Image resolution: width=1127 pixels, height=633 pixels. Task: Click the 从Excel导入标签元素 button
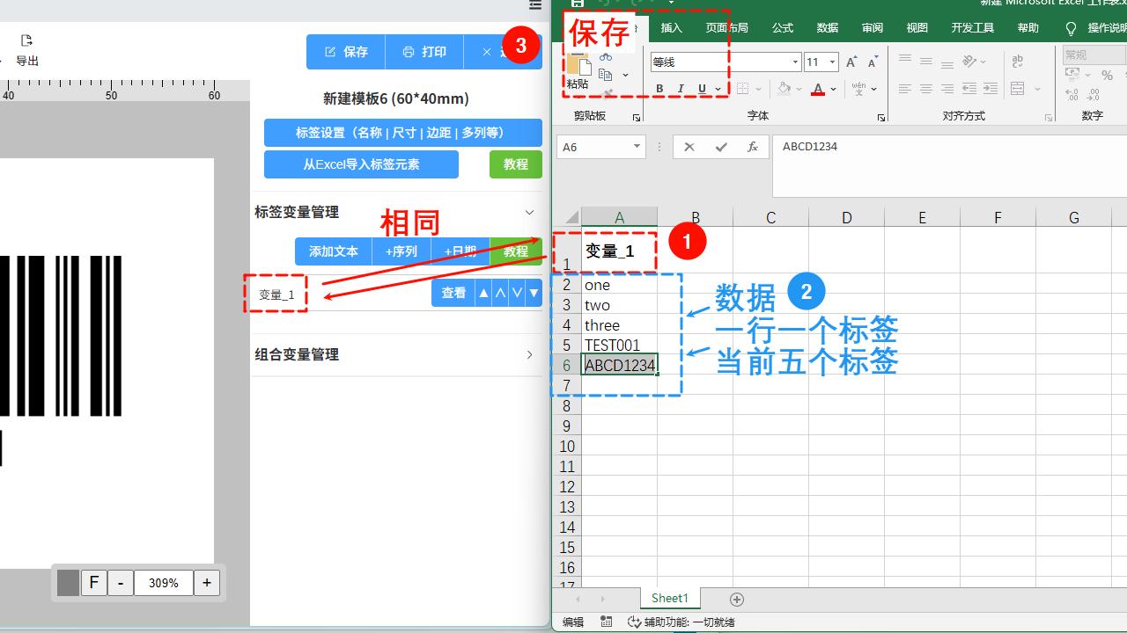pyautogui.click(x=361, y=164)
